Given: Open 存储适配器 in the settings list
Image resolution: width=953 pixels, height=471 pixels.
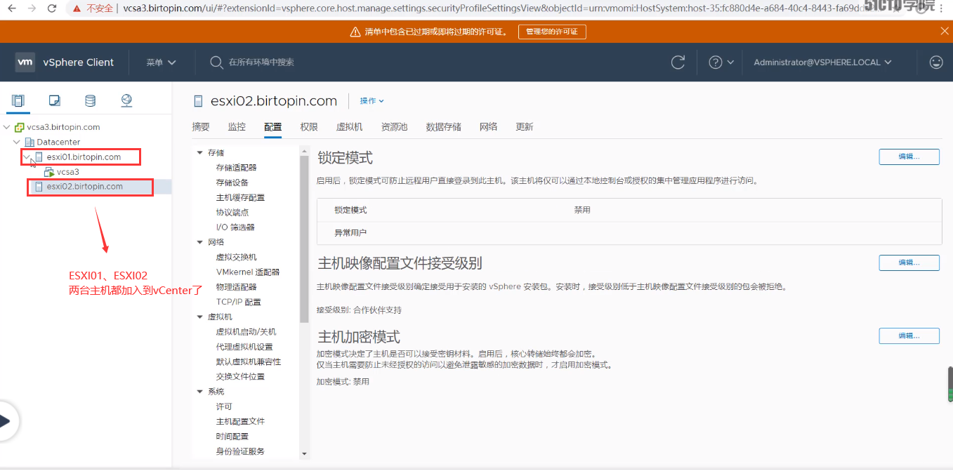Looking at the screenshot, I should [236, 168].
